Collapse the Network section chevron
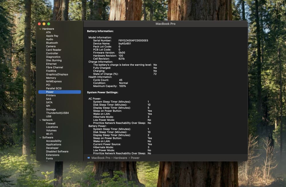Screen dimensions: 286x187 40,120
